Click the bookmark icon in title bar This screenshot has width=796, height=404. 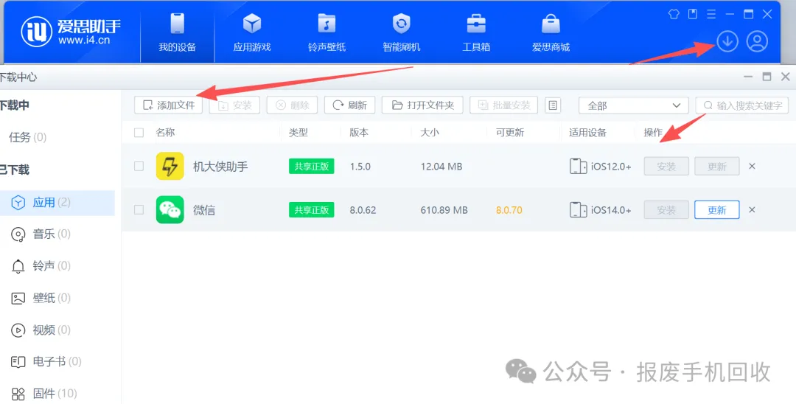click(x=692, y=14)
